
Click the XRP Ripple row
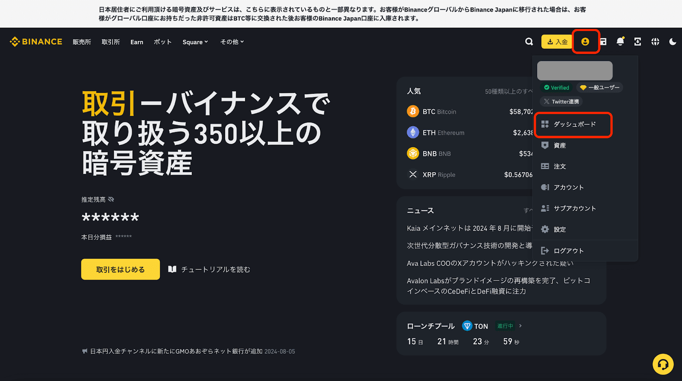[470, 175]
